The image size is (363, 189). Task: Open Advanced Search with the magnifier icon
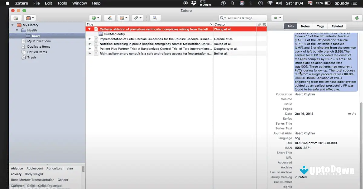155,18
